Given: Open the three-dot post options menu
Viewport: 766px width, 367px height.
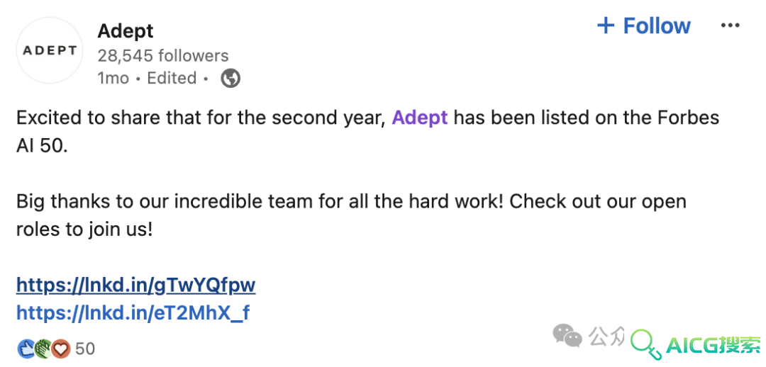Looking at the screenshot, I should point(731,26).
